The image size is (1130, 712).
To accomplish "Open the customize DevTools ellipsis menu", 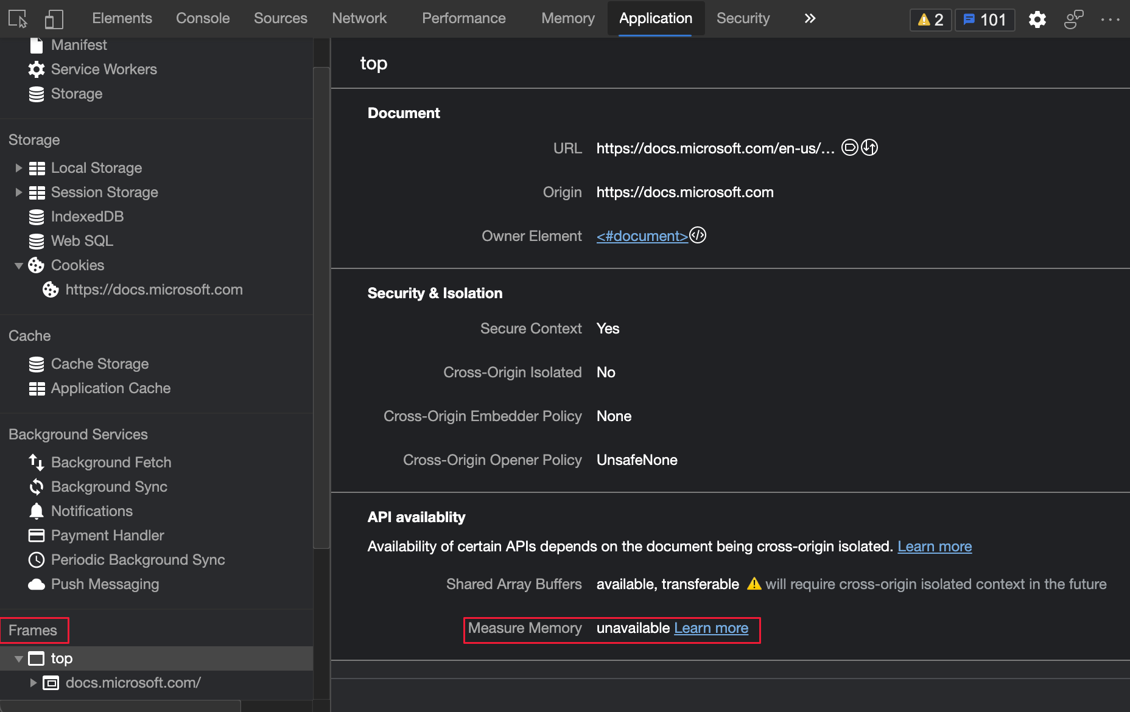I will click(1111, 19).
